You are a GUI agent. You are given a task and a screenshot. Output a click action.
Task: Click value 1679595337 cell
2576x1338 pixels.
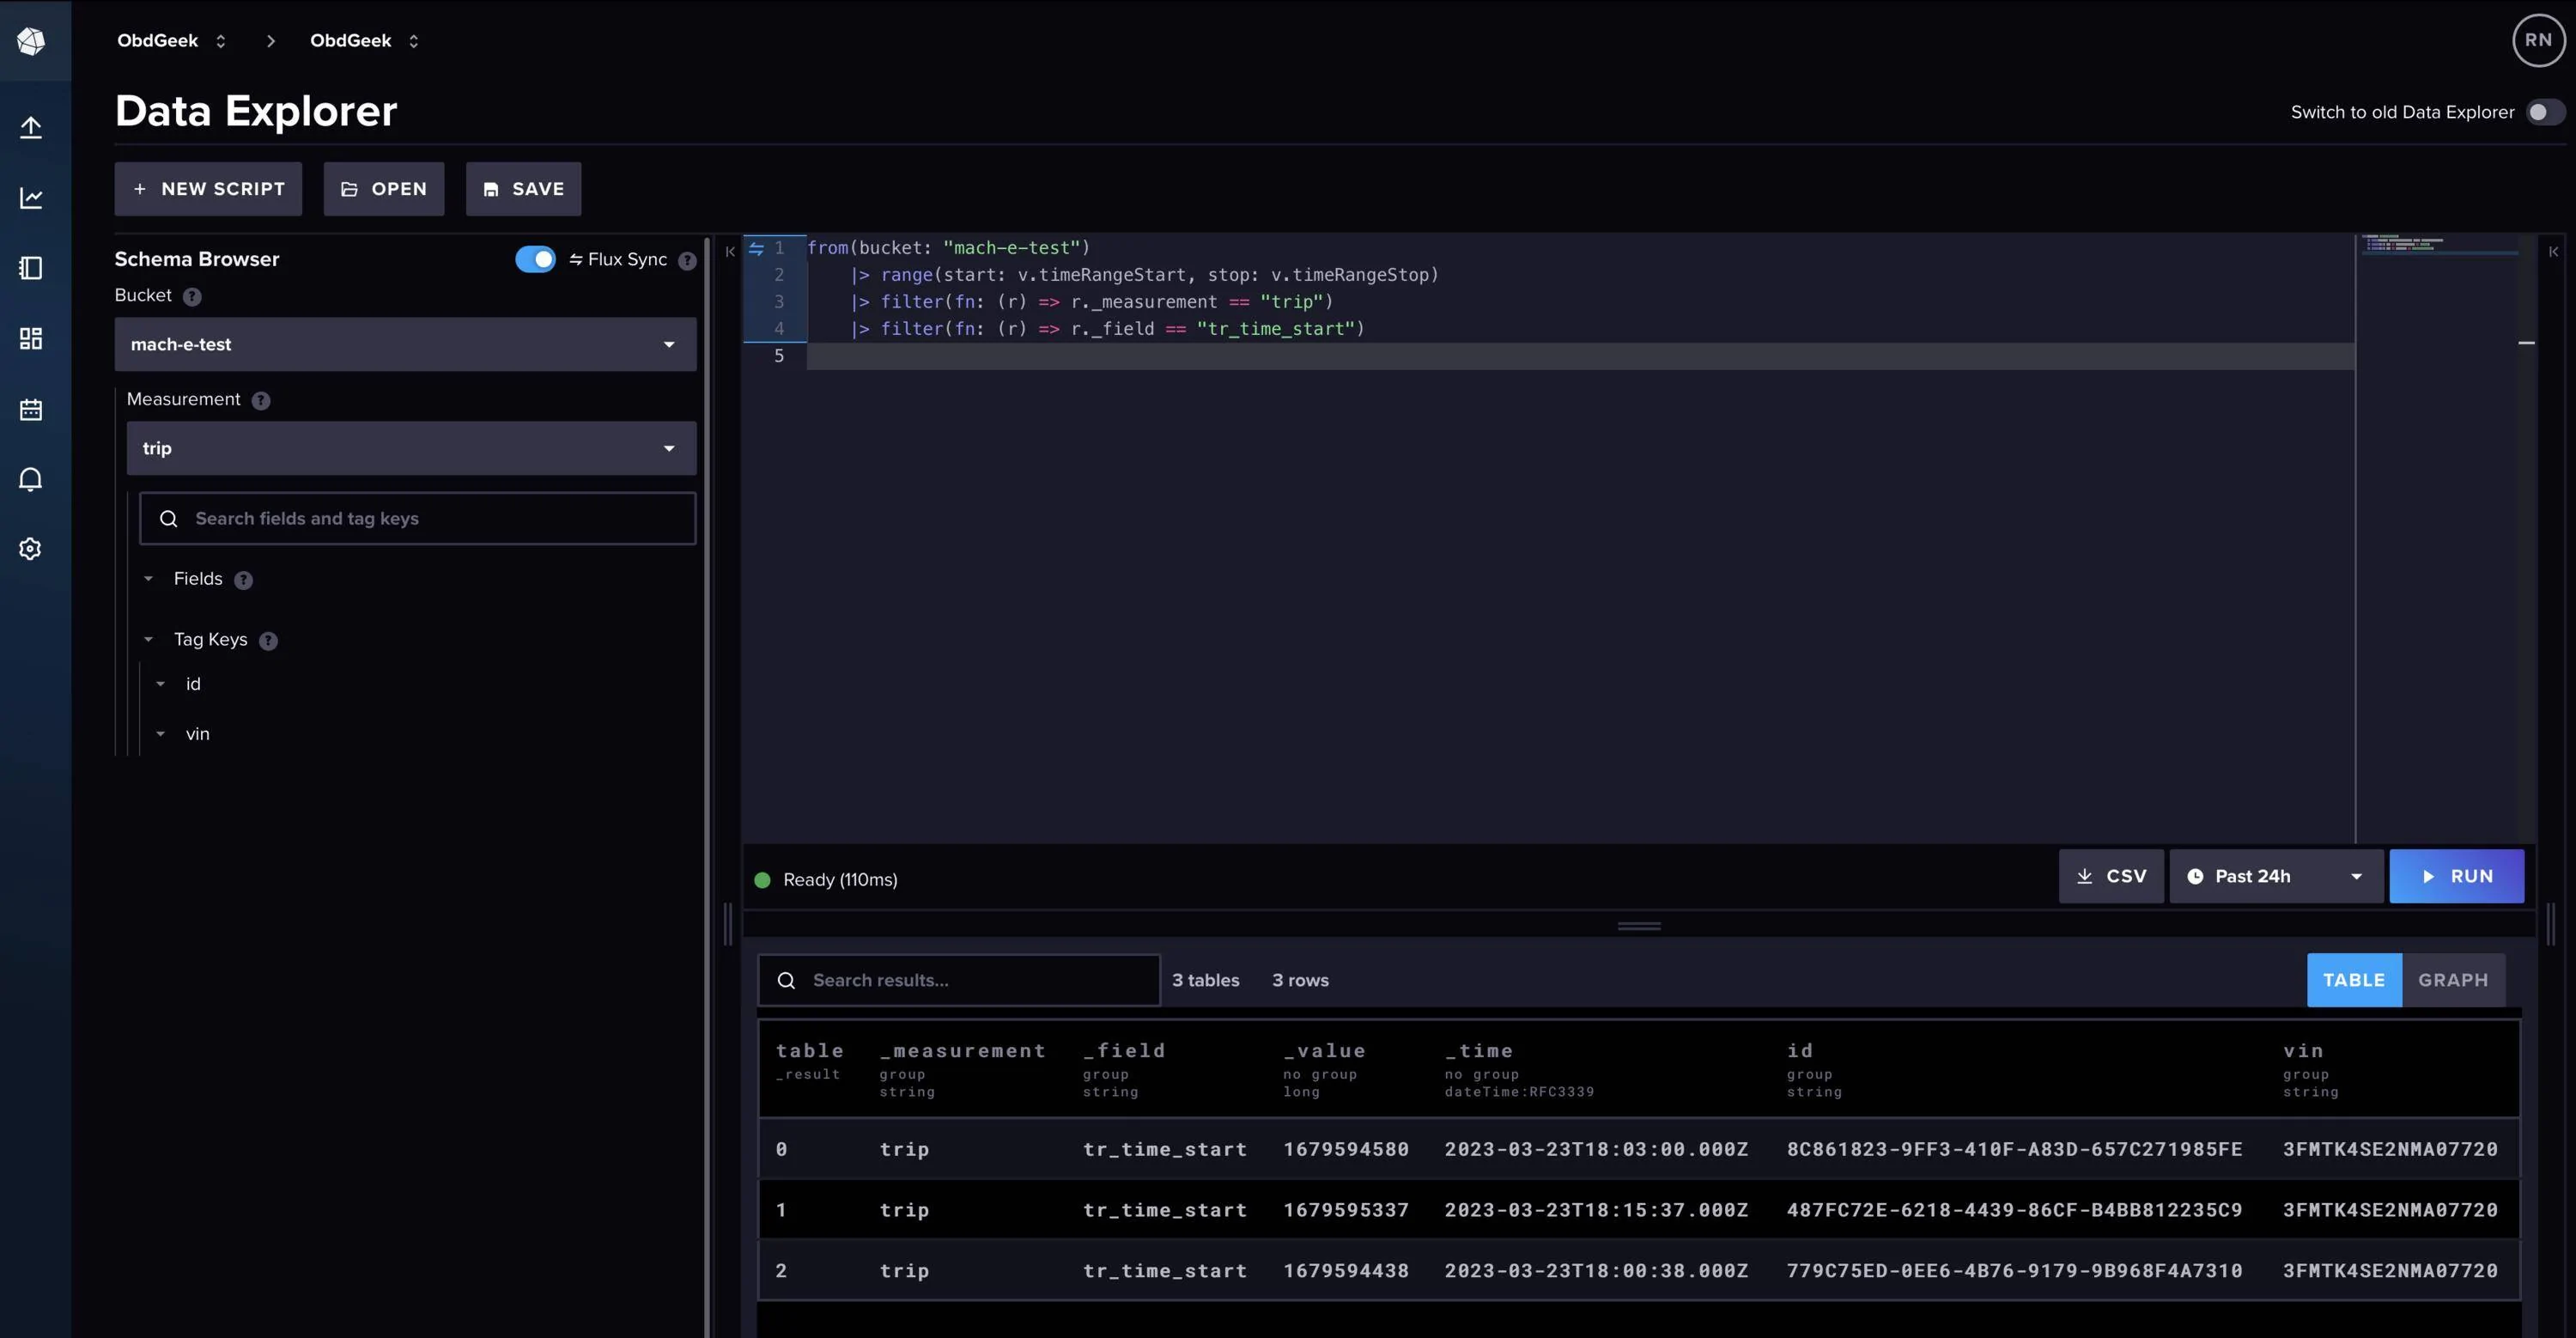(x=1346, y=1210)
